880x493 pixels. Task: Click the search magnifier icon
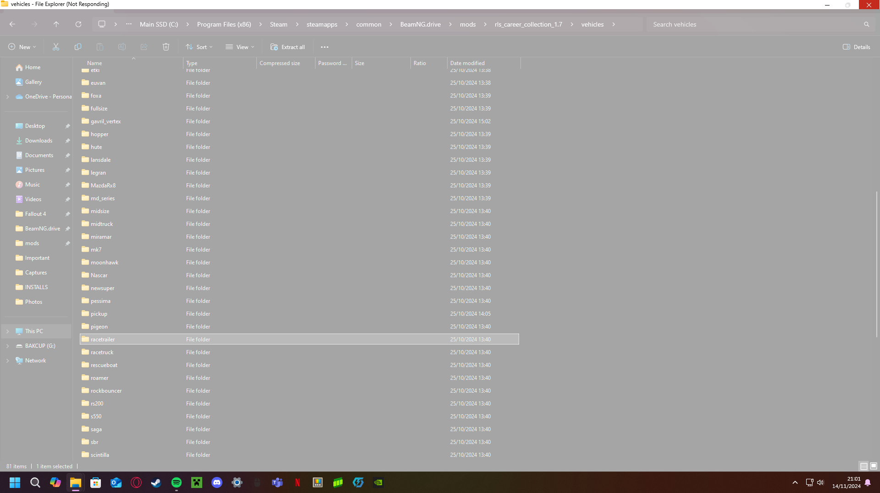tap(867, 24)
